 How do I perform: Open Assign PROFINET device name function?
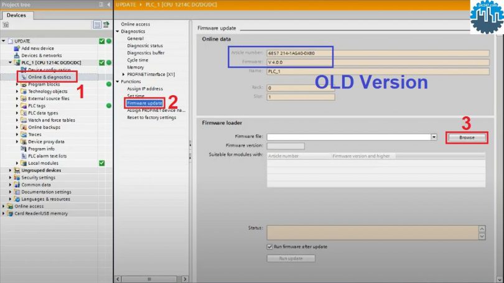[x=156, y=110]
